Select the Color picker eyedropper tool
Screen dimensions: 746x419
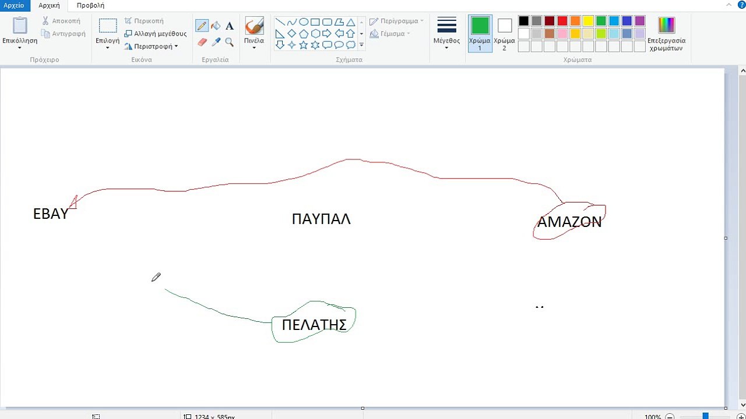point(216,42)
